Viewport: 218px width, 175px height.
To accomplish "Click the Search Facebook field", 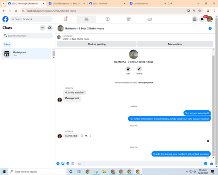I will 31,19.
